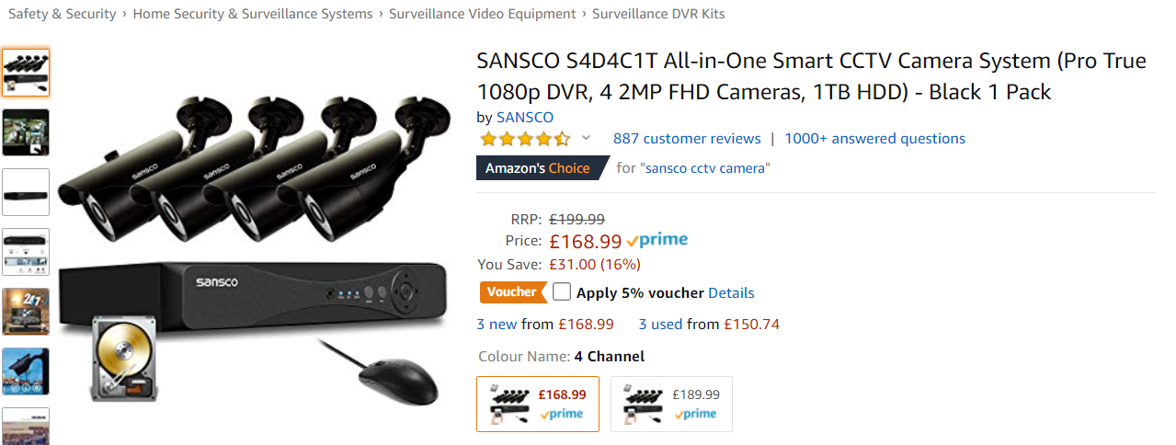Viewport: 1176px width, 445px height.
Task: Choose the £189.99 colour variant
Action: 671,404
